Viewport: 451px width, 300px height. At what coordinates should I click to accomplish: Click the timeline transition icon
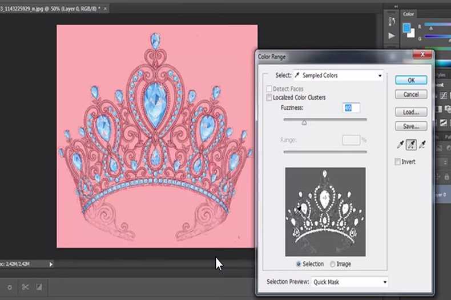point(39,287)
